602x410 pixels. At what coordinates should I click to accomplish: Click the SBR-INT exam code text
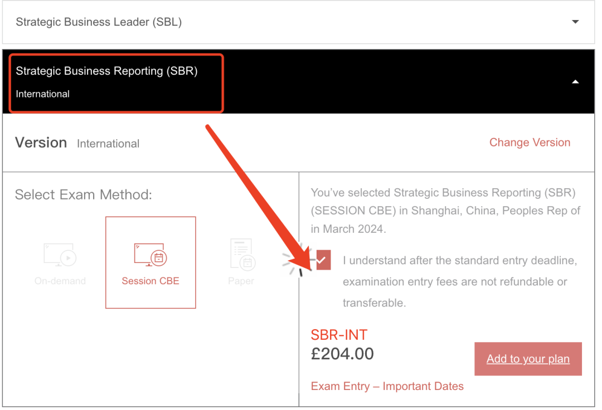tap(339, 335)
